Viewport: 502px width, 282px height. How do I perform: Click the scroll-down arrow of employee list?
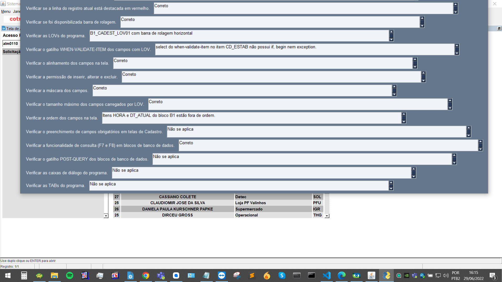click(327, 216)
